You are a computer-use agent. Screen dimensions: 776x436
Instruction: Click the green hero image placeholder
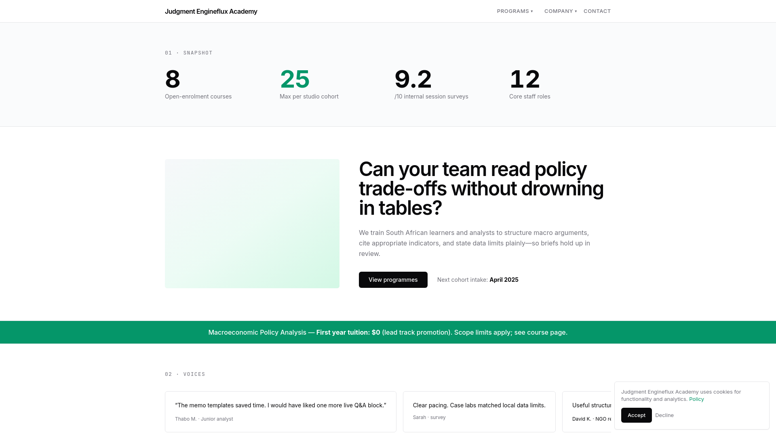(x=252, y=224)
